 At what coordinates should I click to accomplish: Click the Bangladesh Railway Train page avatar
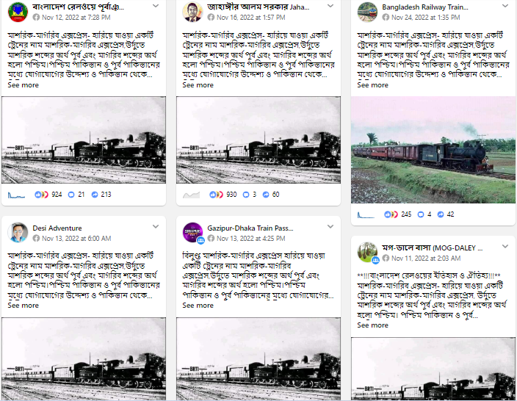(x=367, y=12)
